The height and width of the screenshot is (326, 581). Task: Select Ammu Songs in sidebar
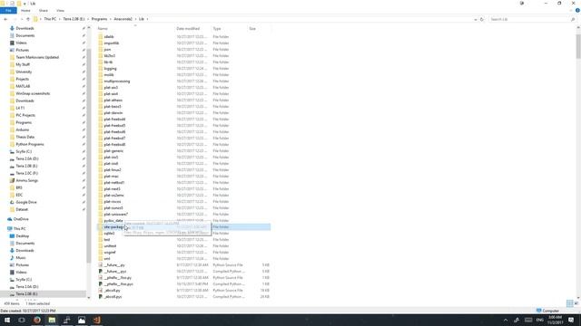point(26,180)
